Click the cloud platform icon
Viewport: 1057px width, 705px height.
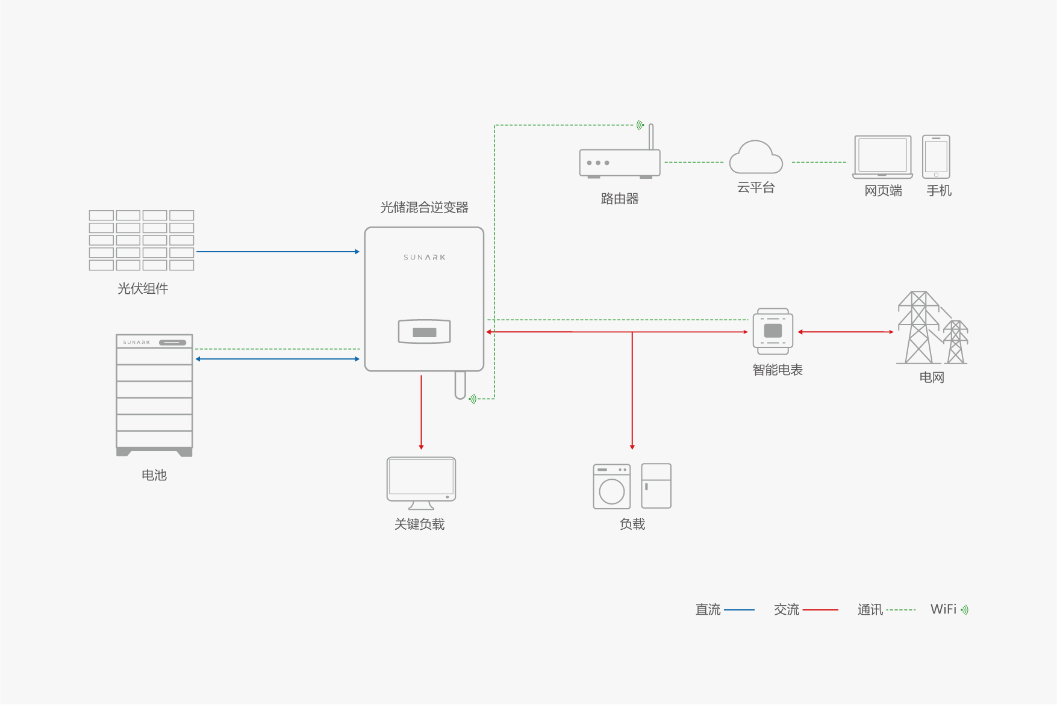click(756, 158)
